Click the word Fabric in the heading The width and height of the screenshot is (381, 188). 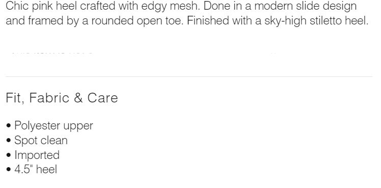click(49, 98)
